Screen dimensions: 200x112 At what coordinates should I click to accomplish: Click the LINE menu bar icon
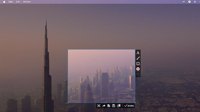coord(189,2)
